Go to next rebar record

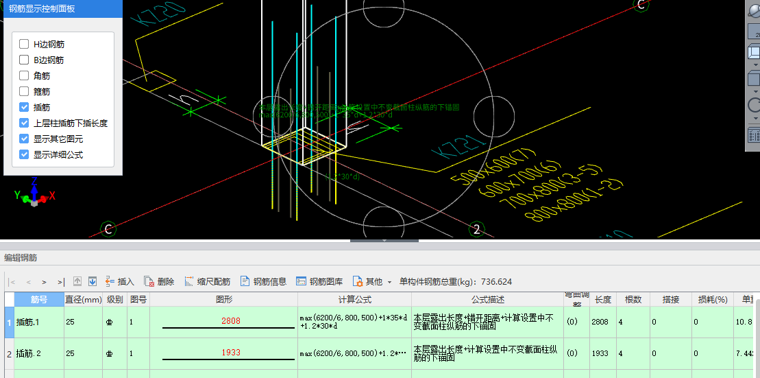44,282
